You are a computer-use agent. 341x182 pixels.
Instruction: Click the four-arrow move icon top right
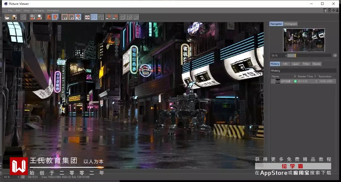coord(334,10)
